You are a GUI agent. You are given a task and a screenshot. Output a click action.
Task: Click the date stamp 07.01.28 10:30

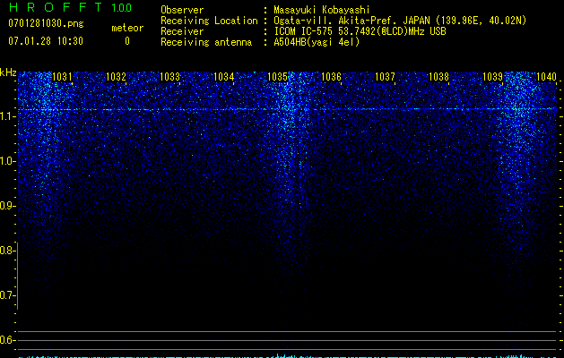tap(46, 41)
